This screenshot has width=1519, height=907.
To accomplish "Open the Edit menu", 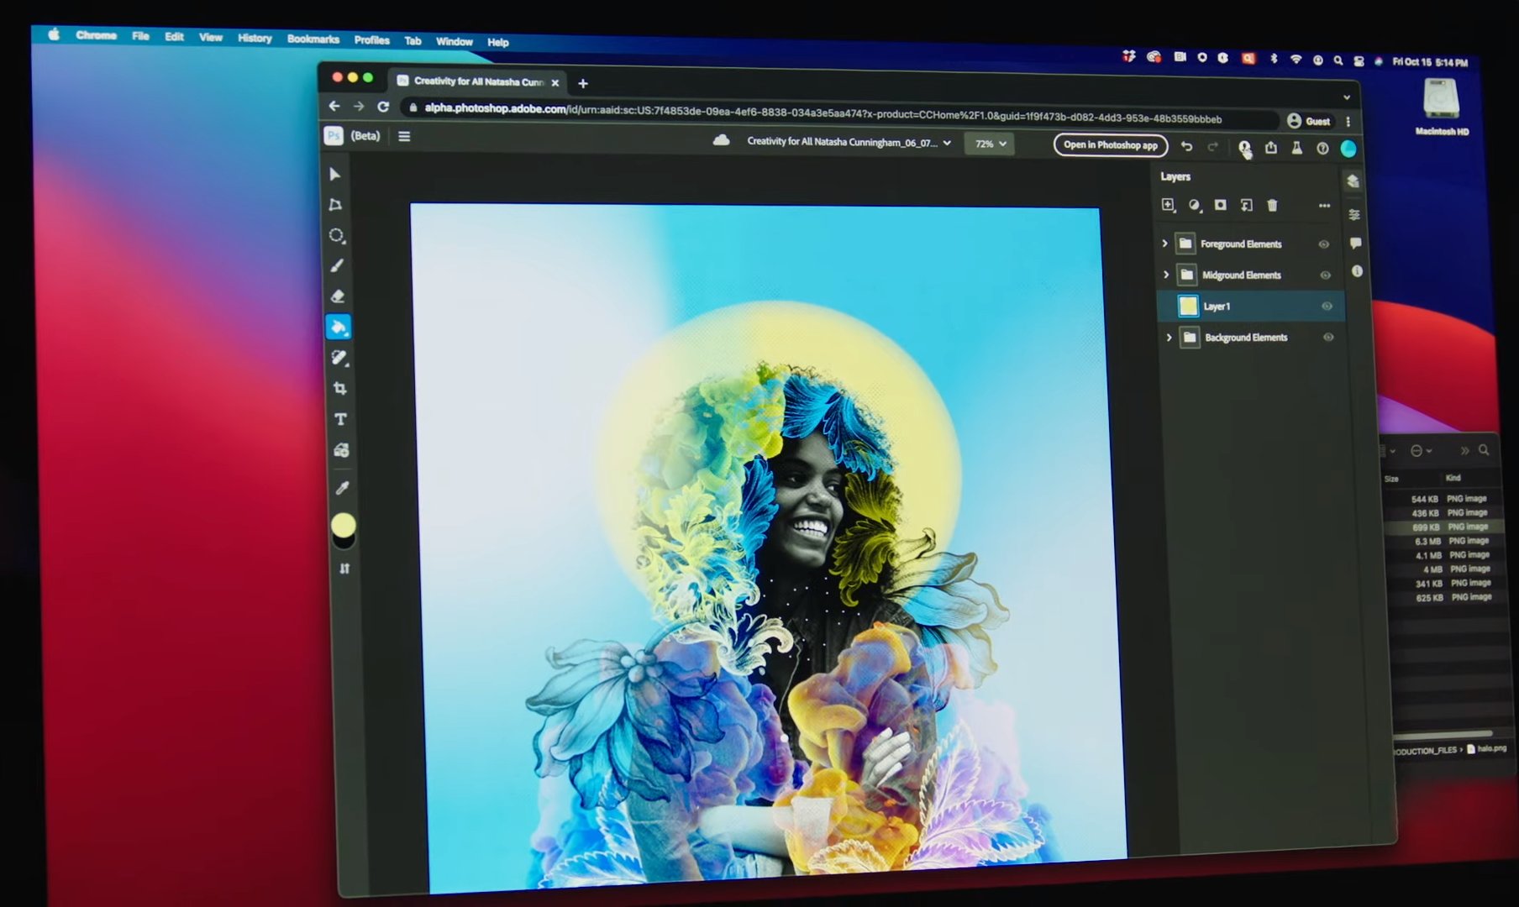I will pos(174,37).
